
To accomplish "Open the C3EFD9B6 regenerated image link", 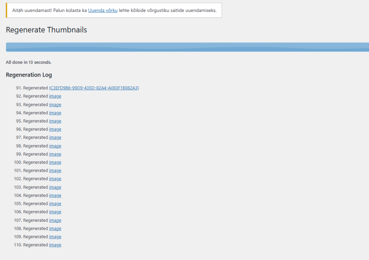I will tap(94, 88).
